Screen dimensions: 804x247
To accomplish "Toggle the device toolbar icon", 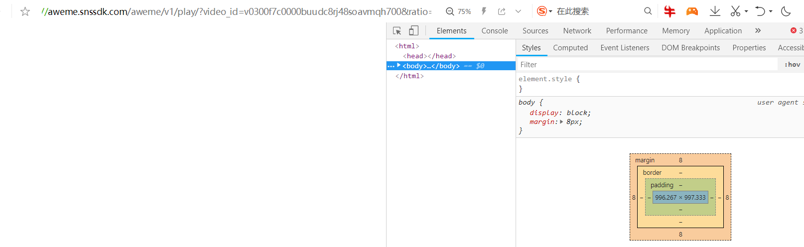I will [413, 31].
